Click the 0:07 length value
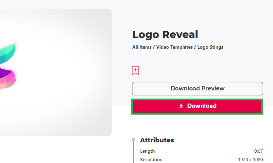This screenshot has width=273, height=163. [258, 151]
